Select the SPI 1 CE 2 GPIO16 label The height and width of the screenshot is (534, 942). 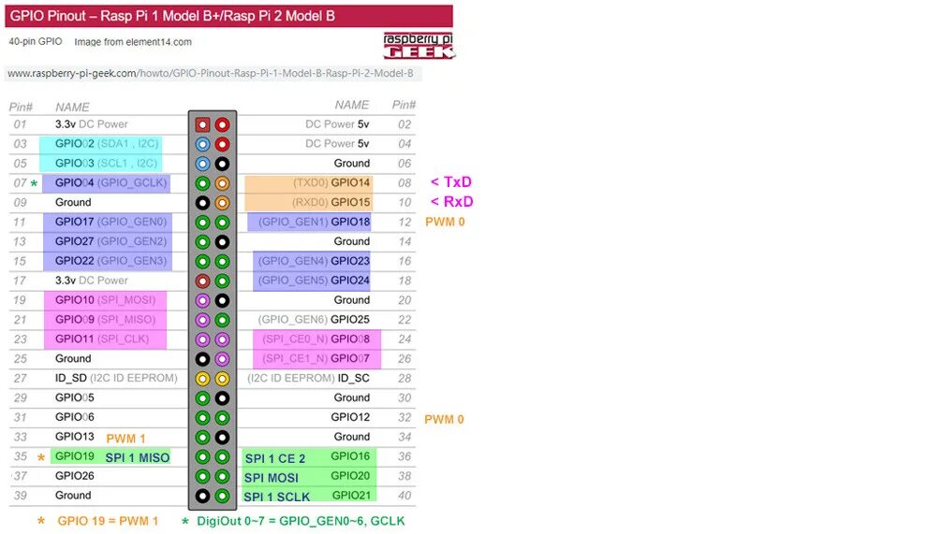click(x=309, y=457)
